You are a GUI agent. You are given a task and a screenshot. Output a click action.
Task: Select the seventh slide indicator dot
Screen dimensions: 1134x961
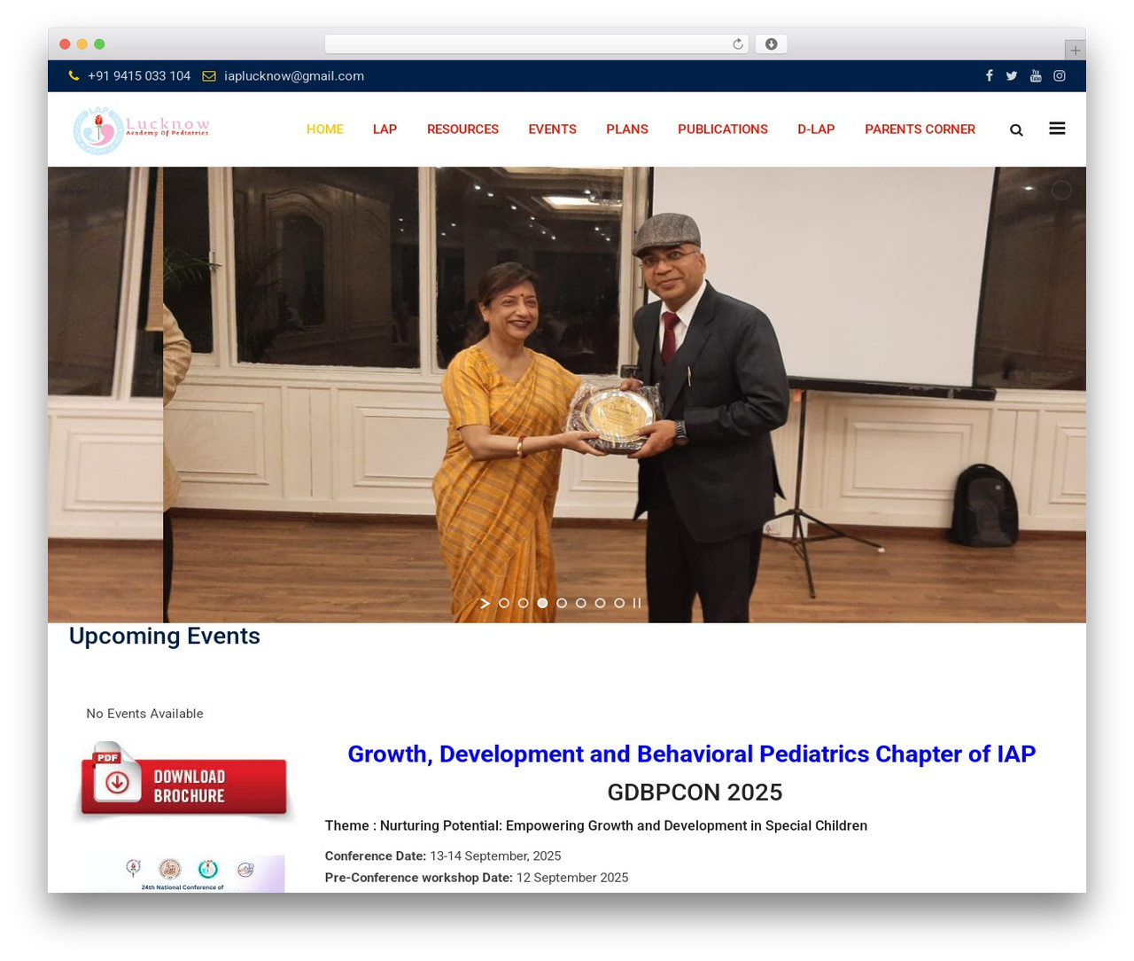pos(619,603)
